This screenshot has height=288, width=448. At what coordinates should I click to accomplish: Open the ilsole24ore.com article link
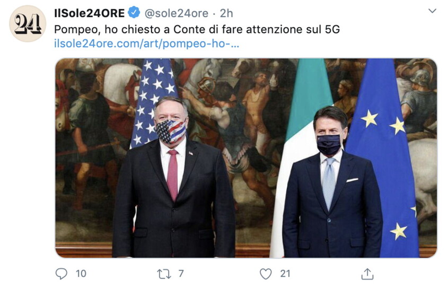pyautogui.click(x=146, y=43)
